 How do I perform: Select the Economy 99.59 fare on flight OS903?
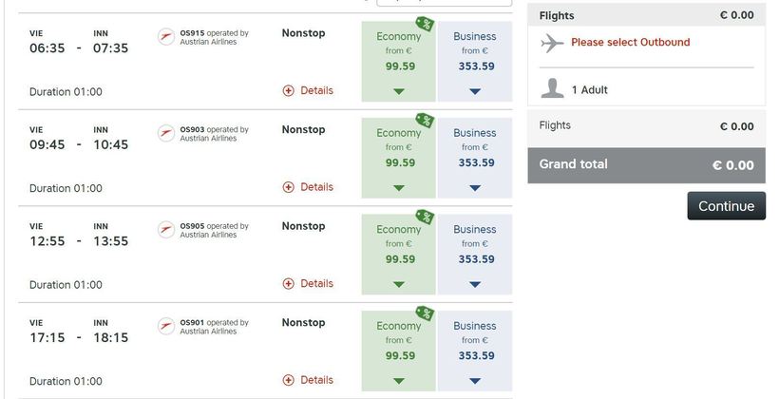pos(398,158)
